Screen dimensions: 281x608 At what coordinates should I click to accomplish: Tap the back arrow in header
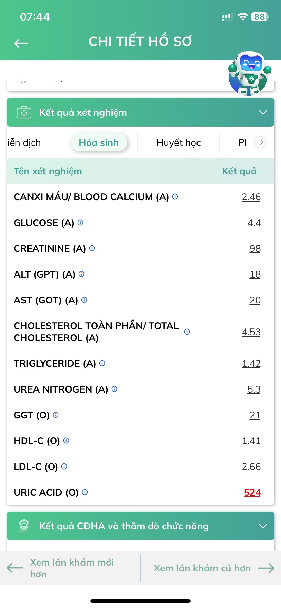pos(21,43)
